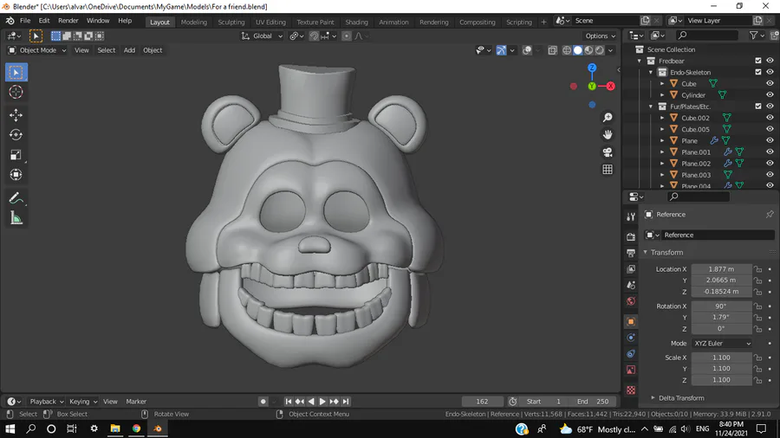The image size is (780, 438).
Task: Toggle auto keying record button
Action: tap(263, 402)
